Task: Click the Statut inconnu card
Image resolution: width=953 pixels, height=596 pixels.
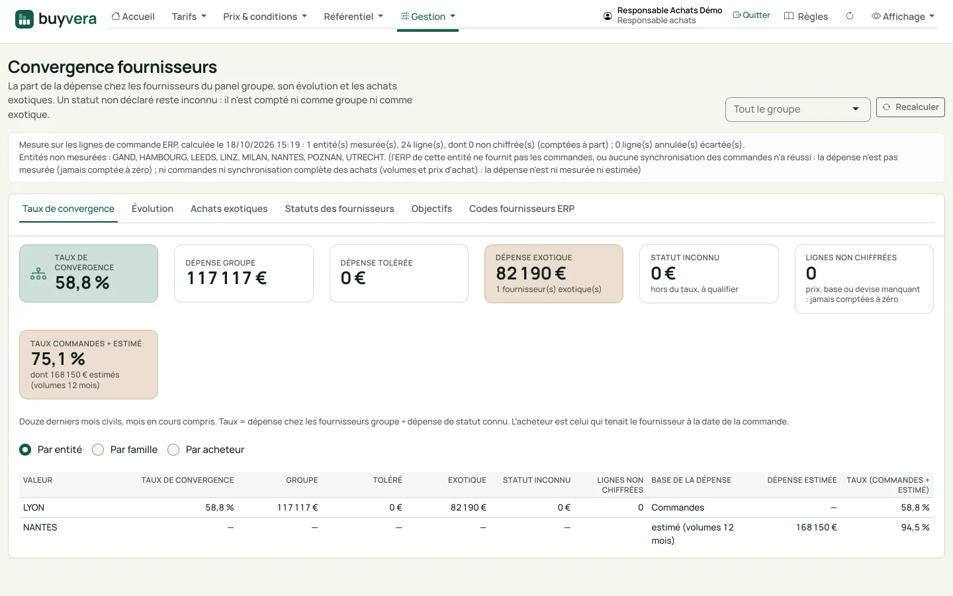Action: pos(709,273)
